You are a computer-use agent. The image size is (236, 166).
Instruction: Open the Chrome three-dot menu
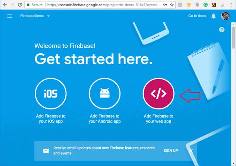231,5
